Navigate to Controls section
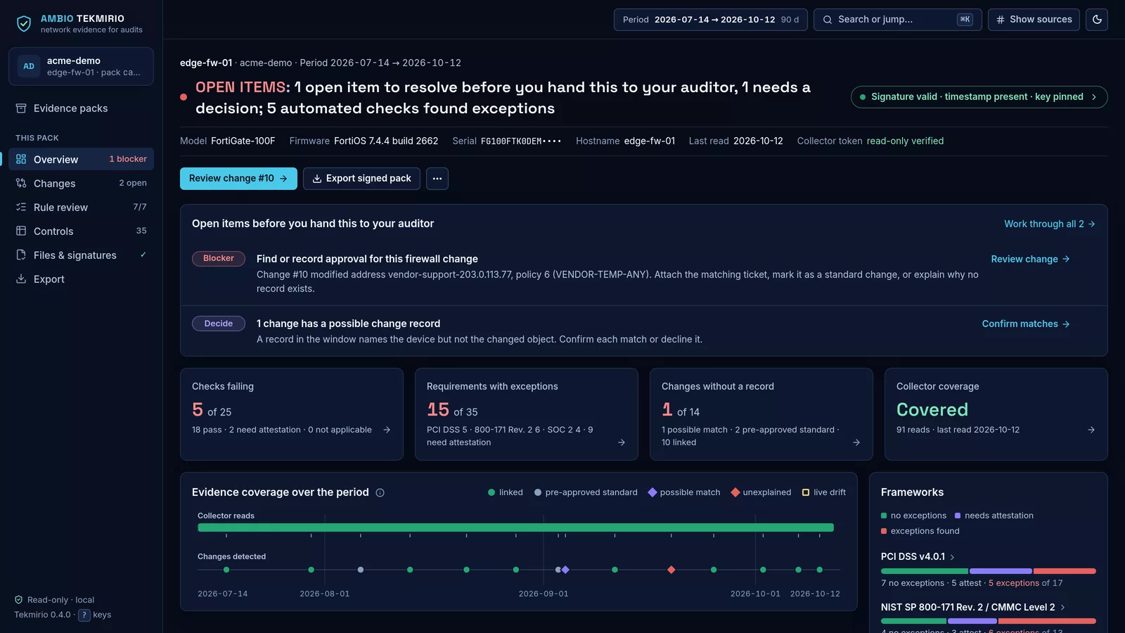This screenshot has width=1125, height=633. tap(81, 231)
